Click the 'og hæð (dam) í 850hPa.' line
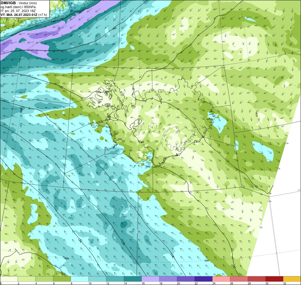 pyautogui.click(x=19, y=7)
